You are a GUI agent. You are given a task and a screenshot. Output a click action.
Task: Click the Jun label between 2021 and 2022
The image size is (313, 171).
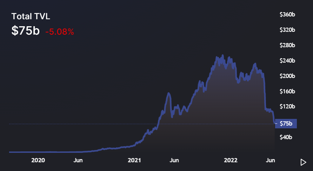coord(174,160)
